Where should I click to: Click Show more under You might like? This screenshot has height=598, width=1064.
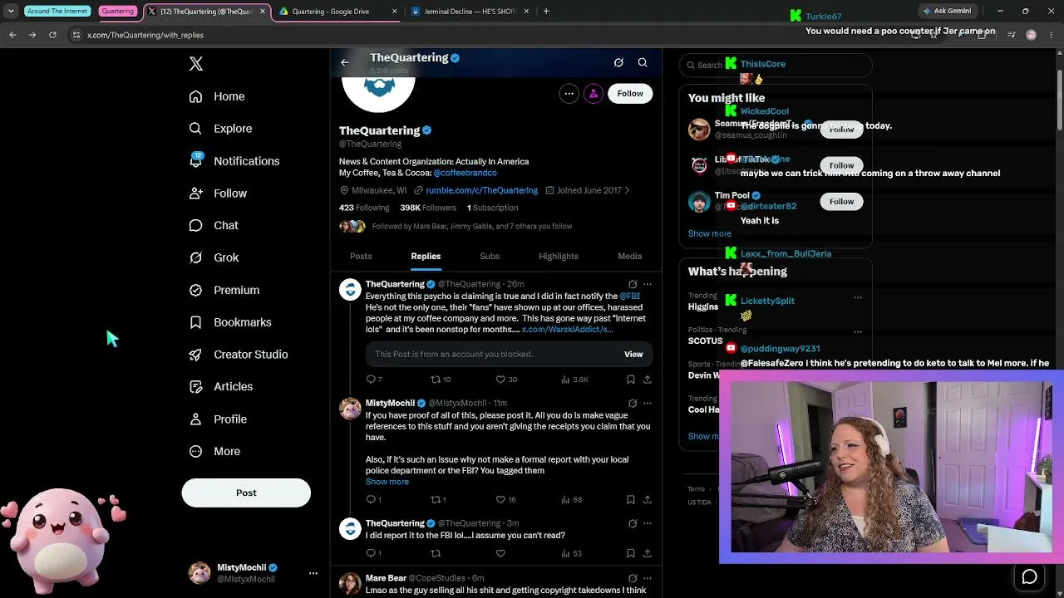710,234
